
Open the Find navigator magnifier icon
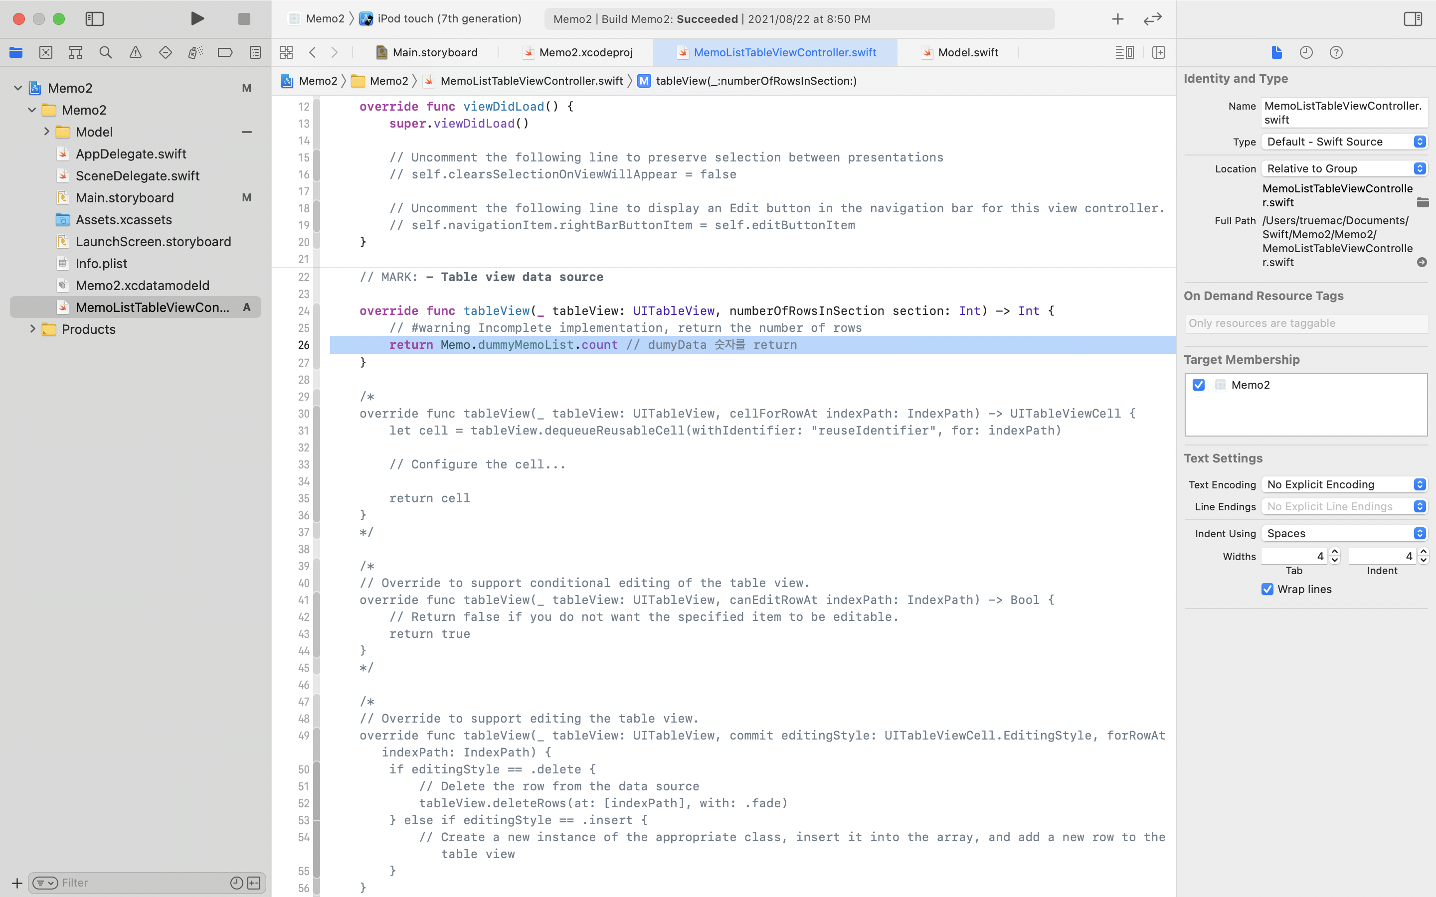tap(106, 52)
